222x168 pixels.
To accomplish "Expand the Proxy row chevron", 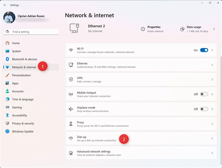I will pyautogui.click(x=212, y=124).
